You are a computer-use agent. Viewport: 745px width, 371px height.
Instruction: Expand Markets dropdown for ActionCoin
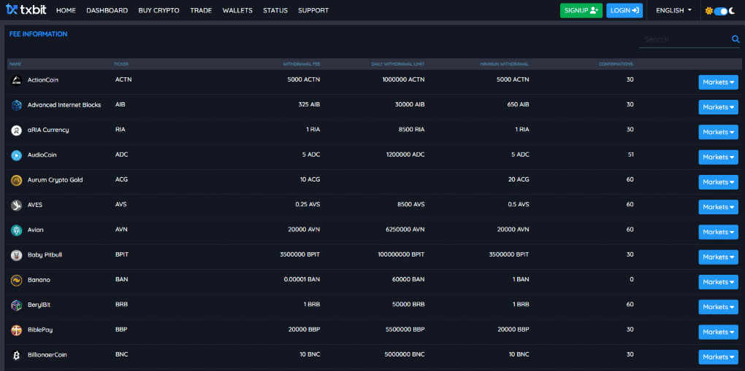point(718,82)
